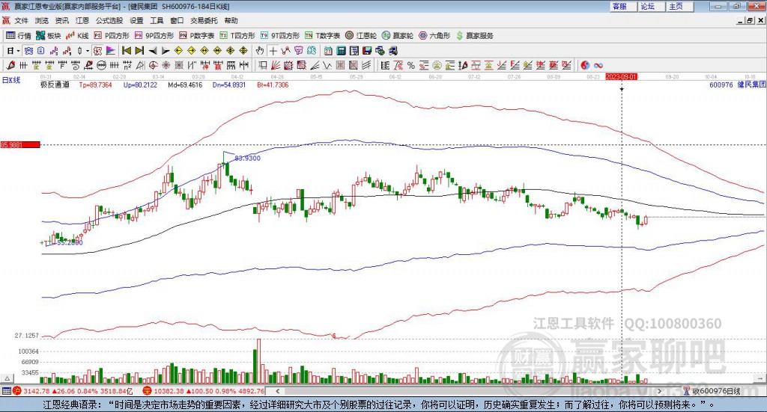Open the 浏览 menu
This screenshot has height=412, width=767.
point(42,20)
